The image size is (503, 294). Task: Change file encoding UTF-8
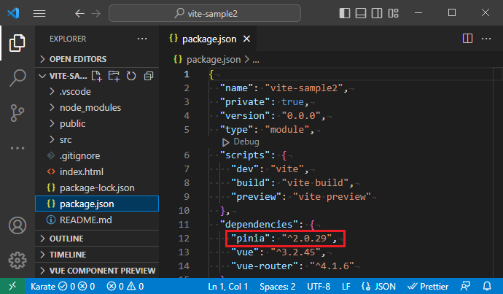coord(319,286)
